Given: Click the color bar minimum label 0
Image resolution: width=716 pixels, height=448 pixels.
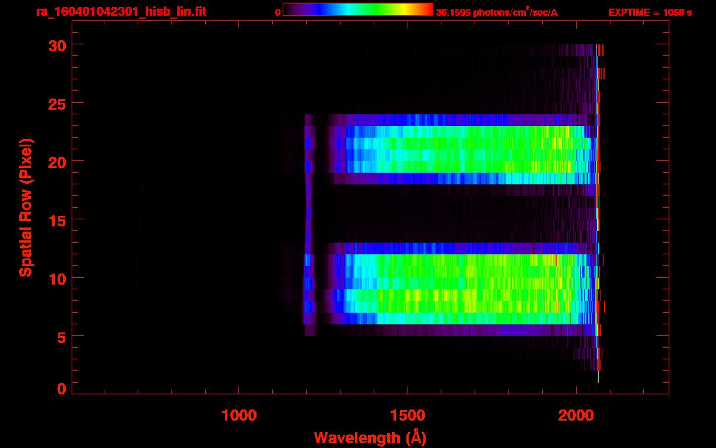Looking at the screenshot, I should (278, 12).
